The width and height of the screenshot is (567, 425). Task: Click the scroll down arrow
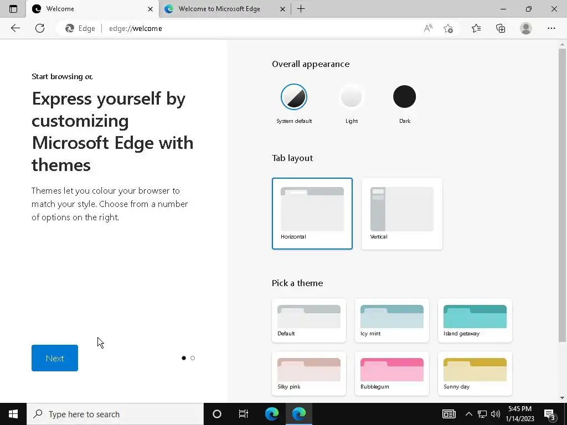tap(562, 398)
